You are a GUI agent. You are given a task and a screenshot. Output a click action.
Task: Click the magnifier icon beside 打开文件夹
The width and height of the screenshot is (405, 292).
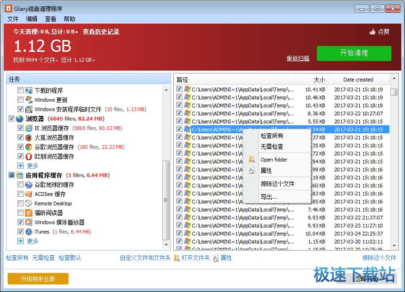(177, 258)
